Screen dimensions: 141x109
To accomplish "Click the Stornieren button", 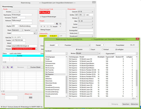I will click(21, 67).
